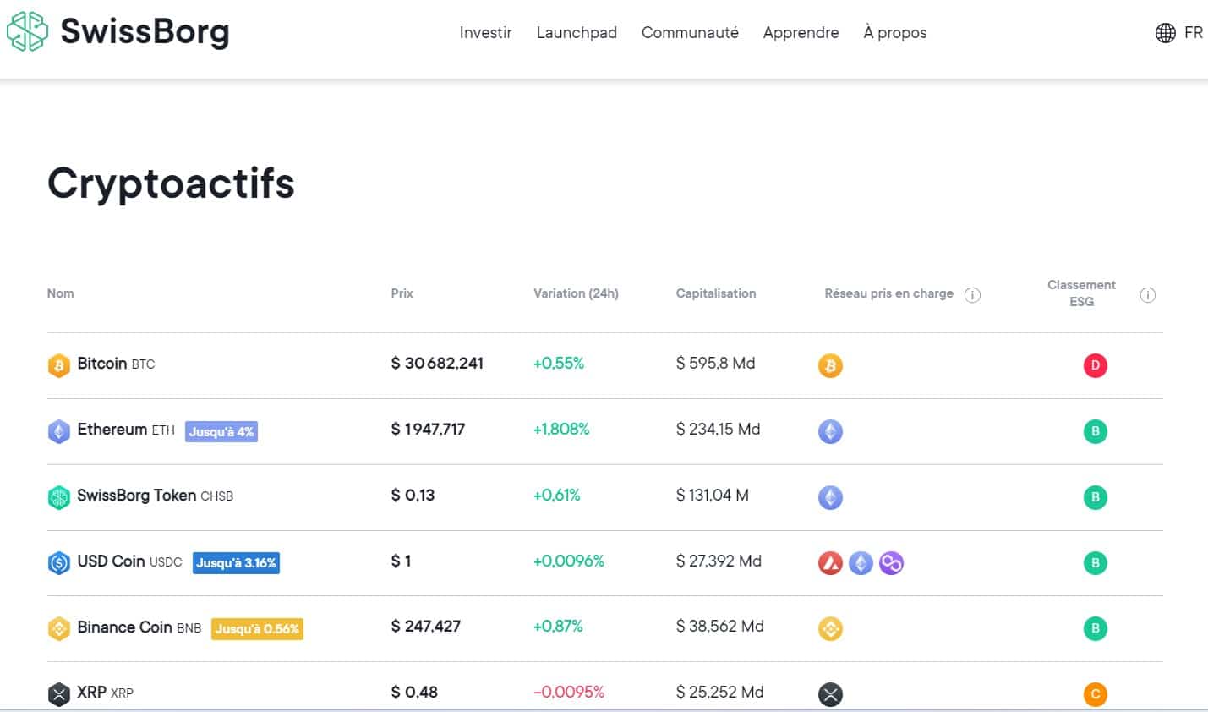The height and width of the screenshot is (712, 1208).
Task: Click the Jusqu'à 0.56% badge on Binance Coin
Action: 257,628
